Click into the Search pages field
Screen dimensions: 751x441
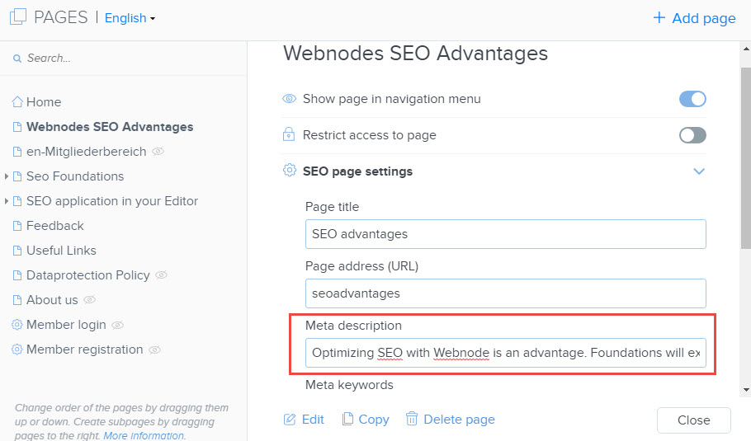tap(124, 59)
